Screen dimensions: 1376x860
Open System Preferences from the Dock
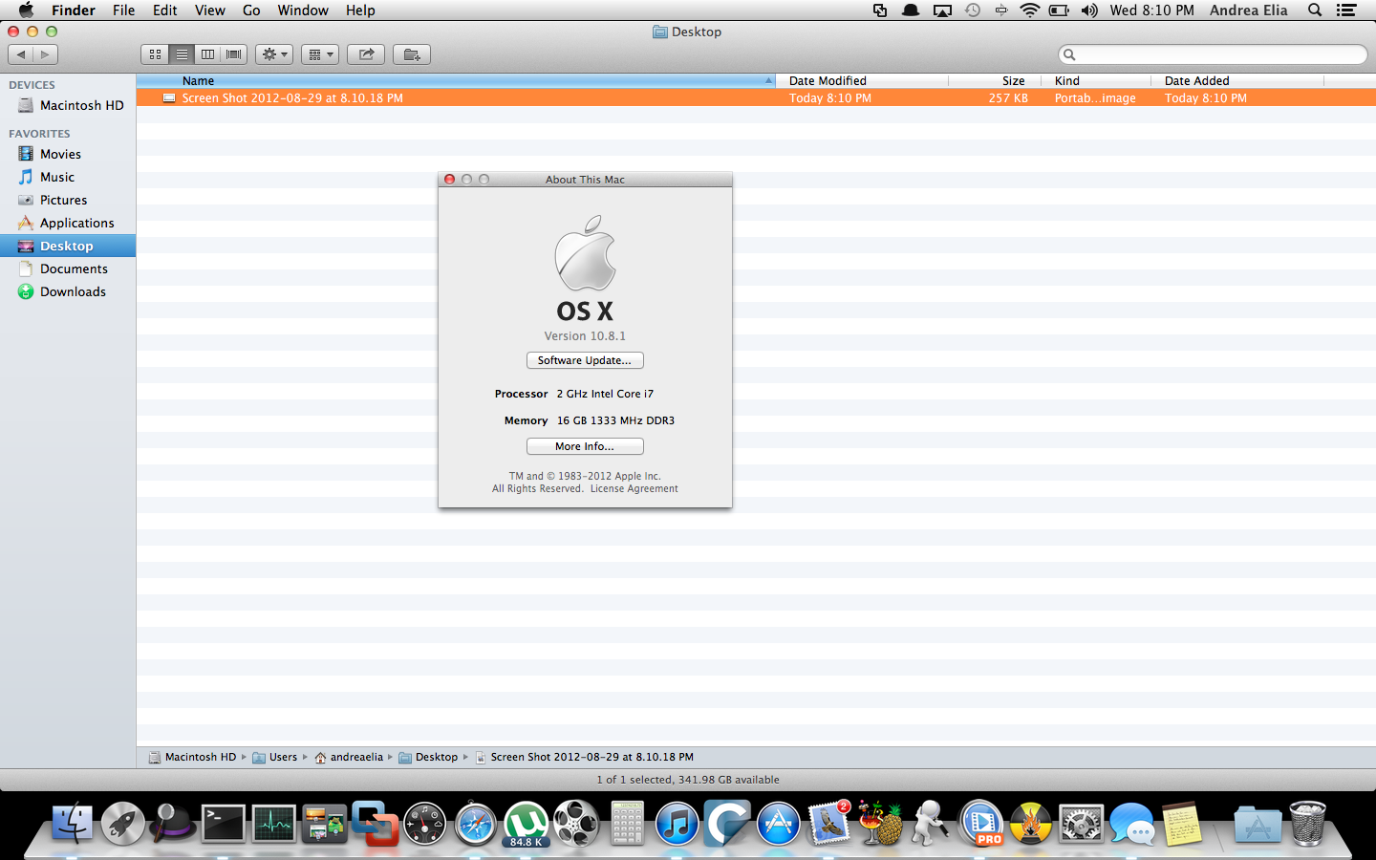pyautogui.click(x=1081, y=824)
